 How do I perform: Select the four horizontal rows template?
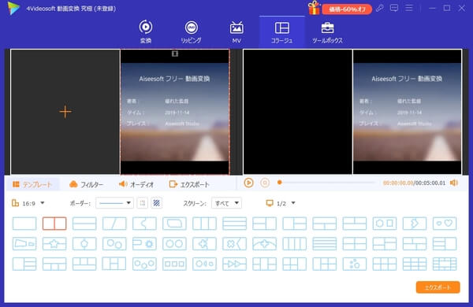pyautogui.click(x=325, y=244)
